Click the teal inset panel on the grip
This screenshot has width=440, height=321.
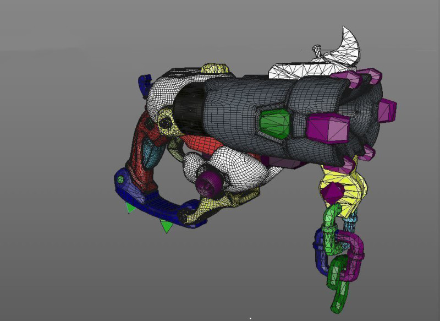(x=148, y=156)
